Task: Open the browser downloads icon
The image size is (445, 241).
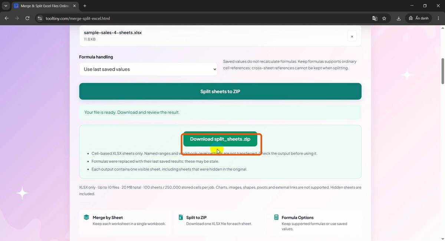Action: 399,18
